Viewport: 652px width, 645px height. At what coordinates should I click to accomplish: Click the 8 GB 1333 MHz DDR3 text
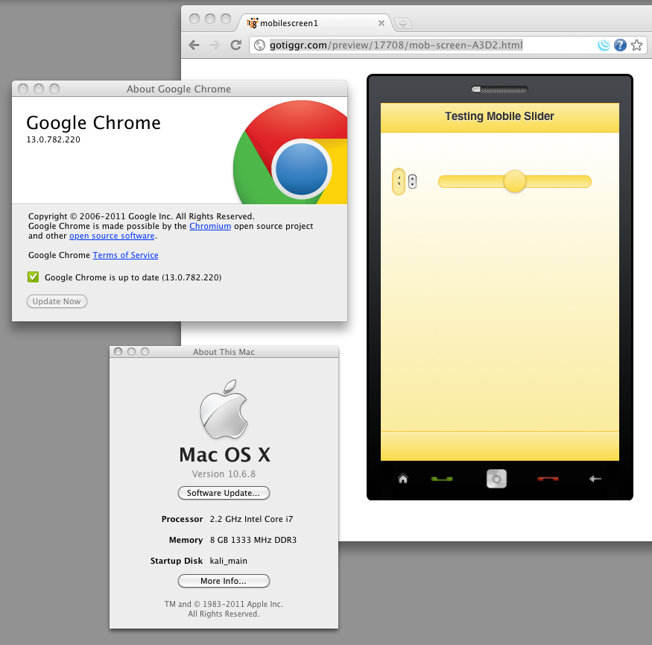click(x=253, y=540)
